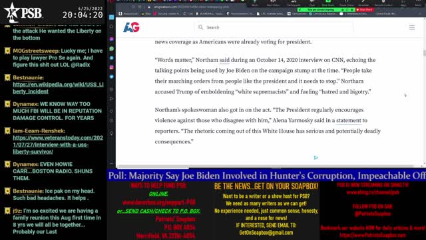Click the Zoom Start Video icon

[273, 2]
